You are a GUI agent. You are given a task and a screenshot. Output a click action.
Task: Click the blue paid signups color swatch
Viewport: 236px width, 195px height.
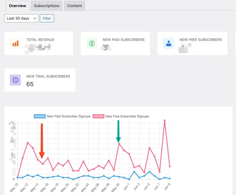[x=40, y=116]
